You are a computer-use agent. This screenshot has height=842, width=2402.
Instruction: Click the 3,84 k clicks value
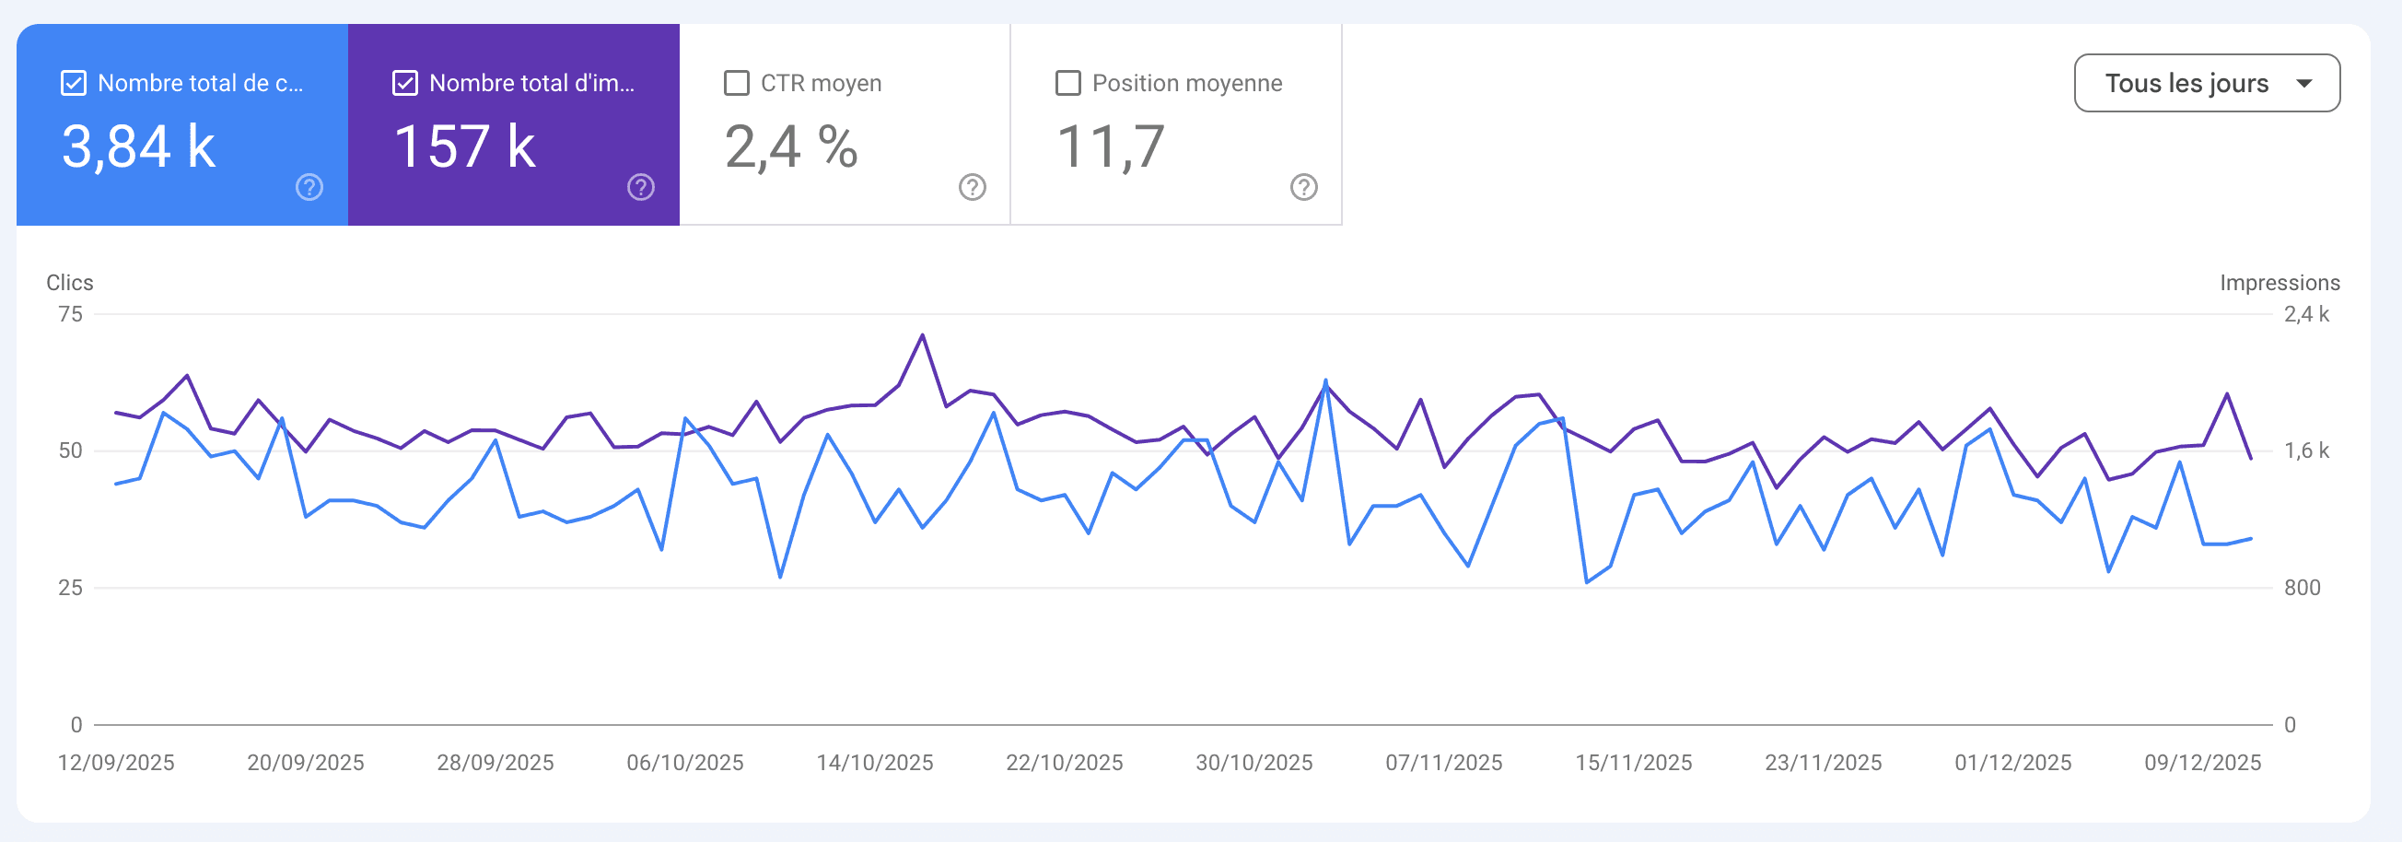[x=138, y=145]
